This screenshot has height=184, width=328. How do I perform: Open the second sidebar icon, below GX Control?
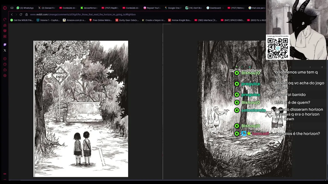pos(5,25)
